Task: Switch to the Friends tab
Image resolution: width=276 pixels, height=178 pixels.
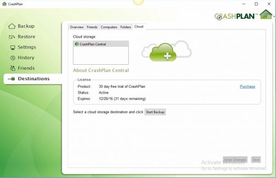Action: pos(92,27)
